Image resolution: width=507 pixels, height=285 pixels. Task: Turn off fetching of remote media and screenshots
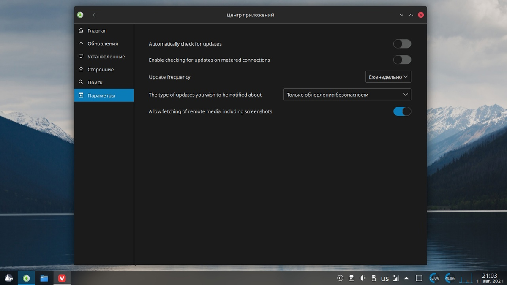tap(402, 111)
